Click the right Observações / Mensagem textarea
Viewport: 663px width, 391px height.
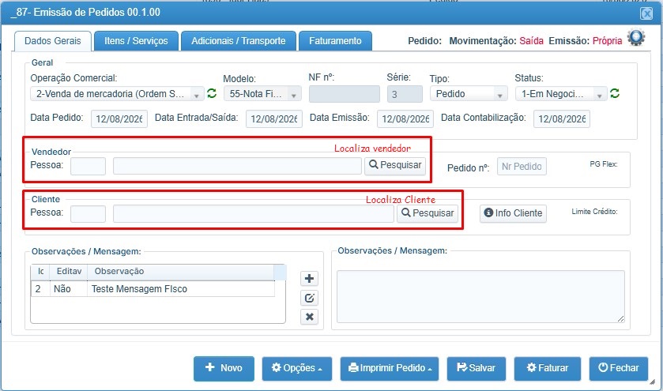click(480, 297)
